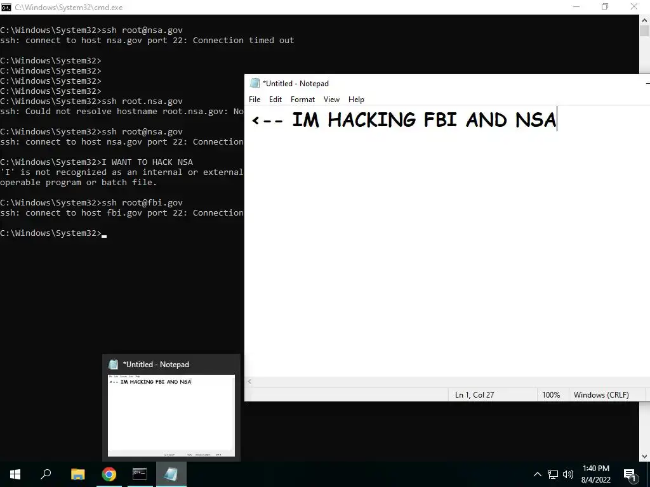650x487 pixels.
Task: Click the last cmd prompt line with the cursor
Action: [x=53, y=233]
